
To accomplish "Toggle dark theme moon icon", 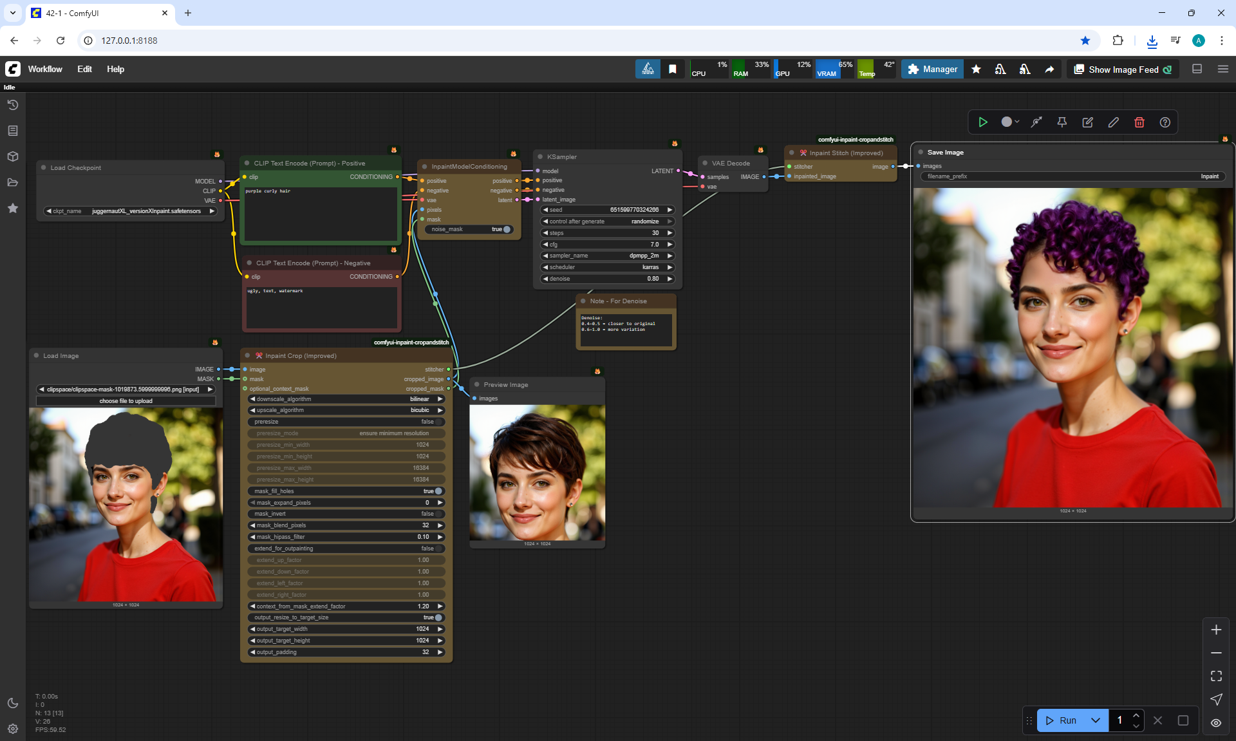I will (x=13, y=703).
